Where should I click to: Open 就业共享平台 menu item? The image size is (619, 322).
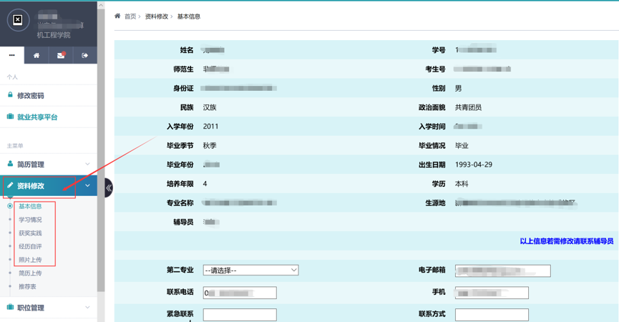tap(37, 117)
